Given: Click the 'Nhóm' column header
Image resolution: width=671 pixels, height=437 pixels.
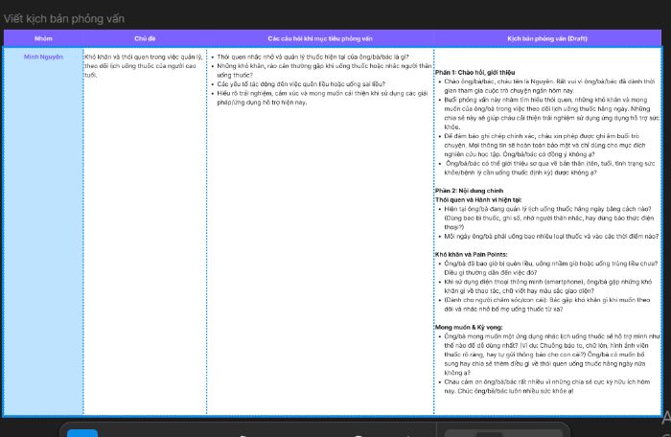Looking at the screenshot, I should pyautogui.click(x=43, y=38).
